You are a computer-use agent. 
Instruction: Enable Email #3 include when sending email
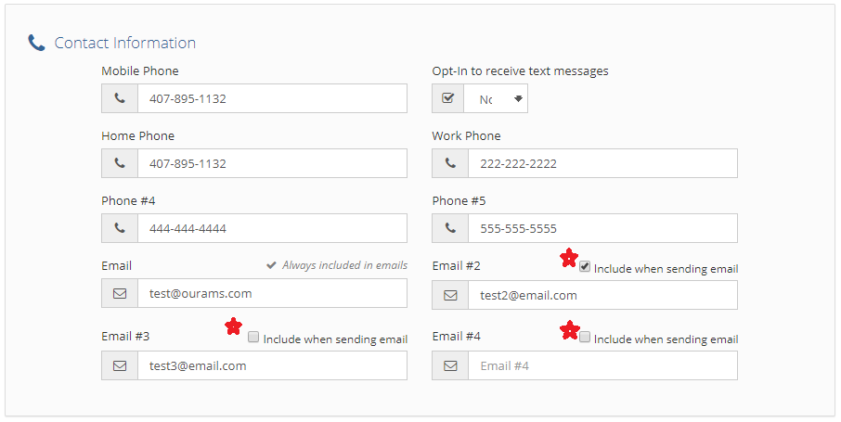coord(253,338)
